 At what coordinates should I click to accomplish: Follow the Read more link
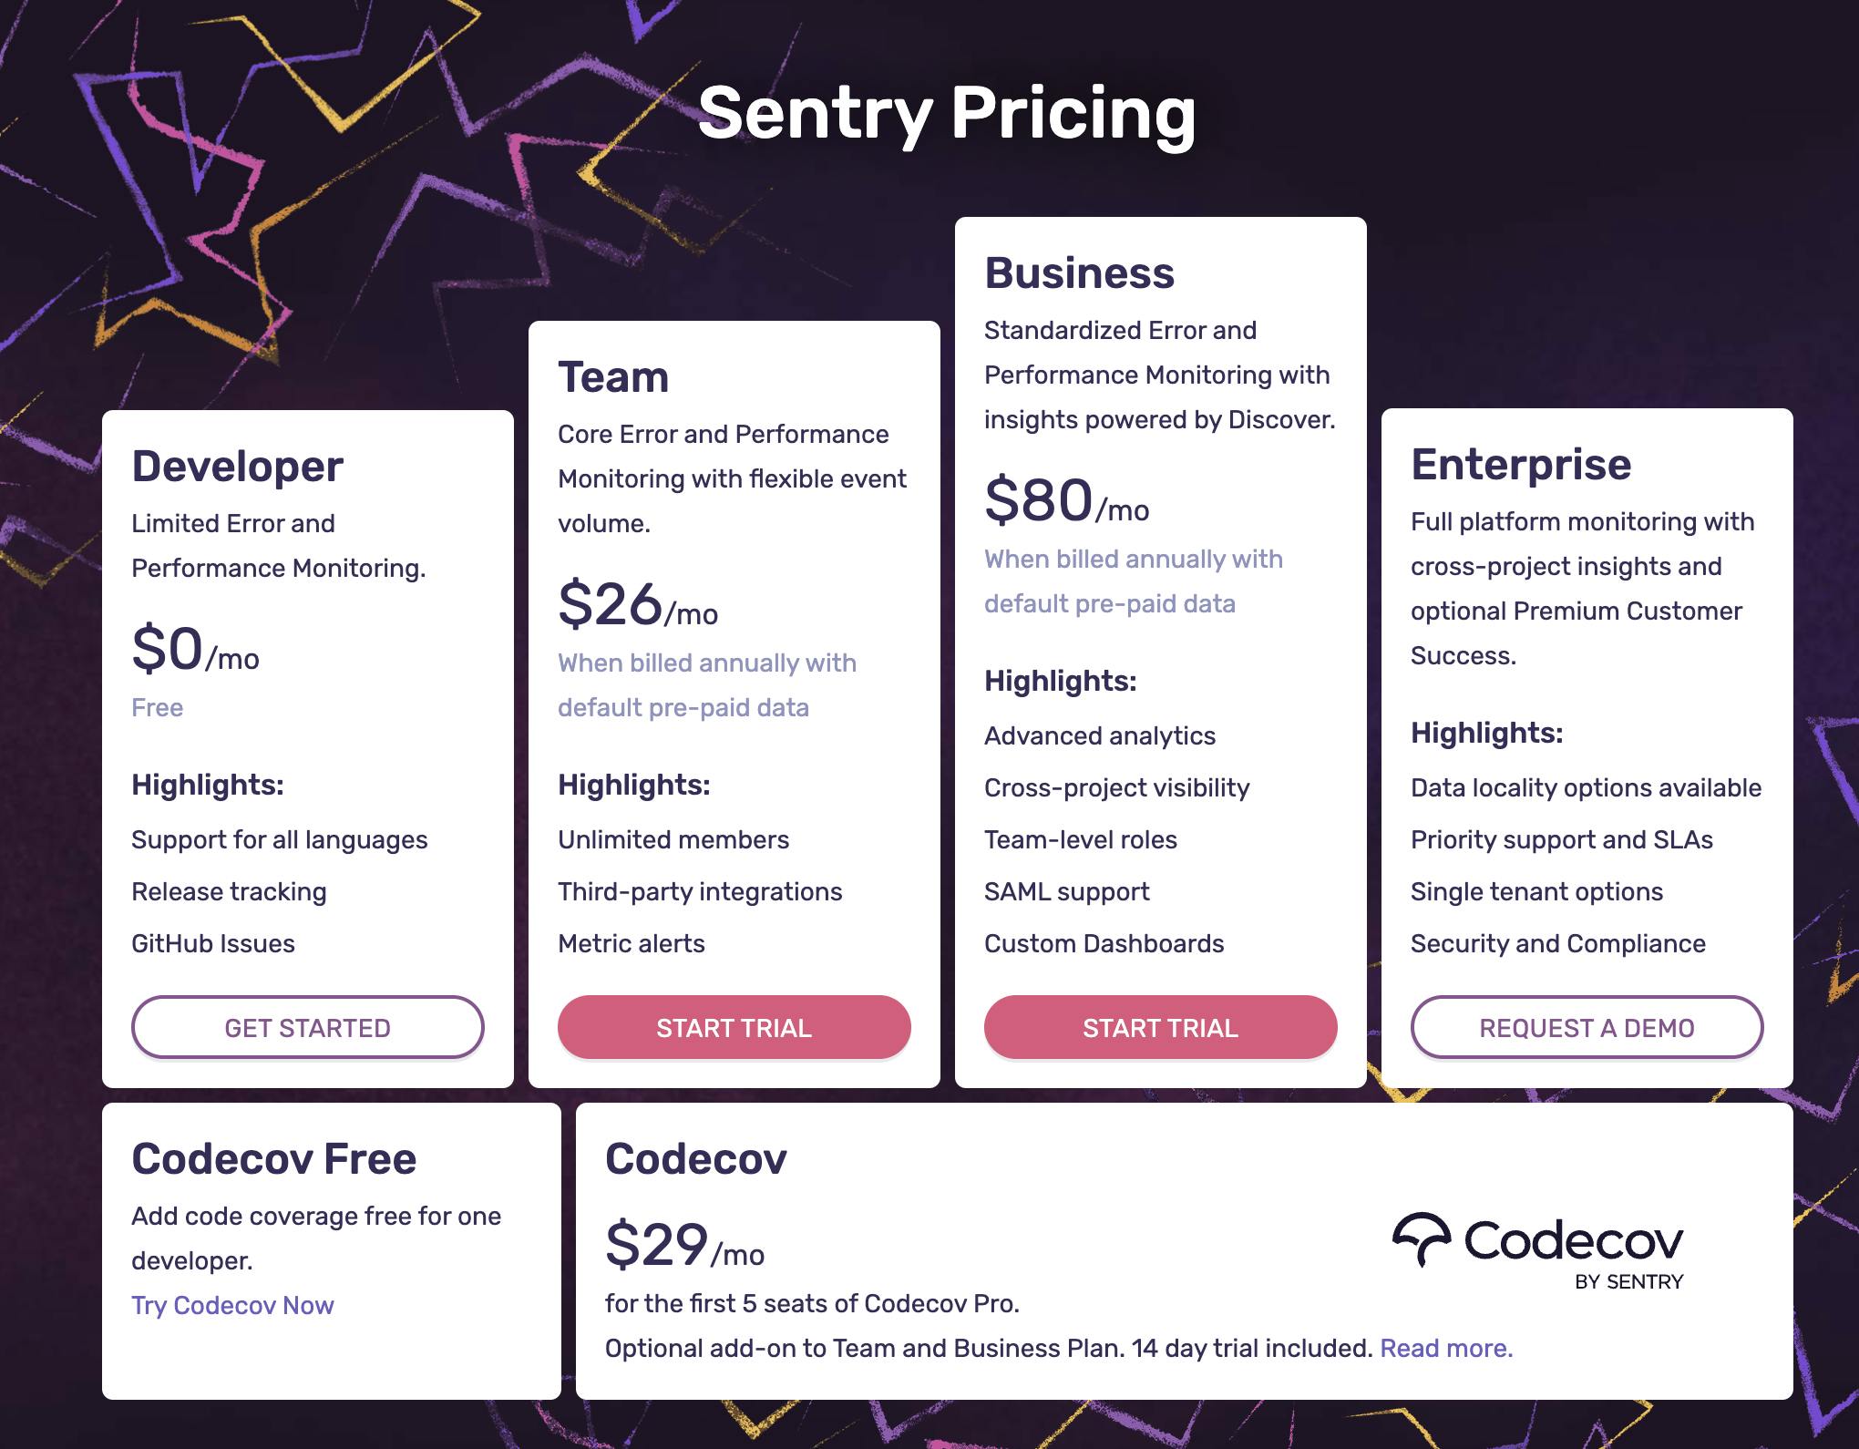[1446, 1348]
